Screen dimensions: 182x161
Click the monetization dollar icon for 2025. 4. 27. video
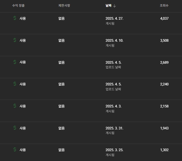[15, 18]
